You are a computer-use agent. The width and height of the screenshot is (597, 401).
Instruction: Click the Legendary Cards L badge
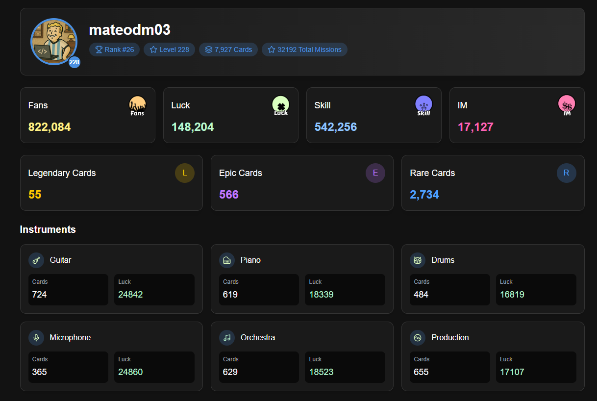[x=185, y=173]
